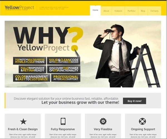167x139 pixels.
Task: Click the Solid & Clean Code banner label
Action: pos(64,61)
